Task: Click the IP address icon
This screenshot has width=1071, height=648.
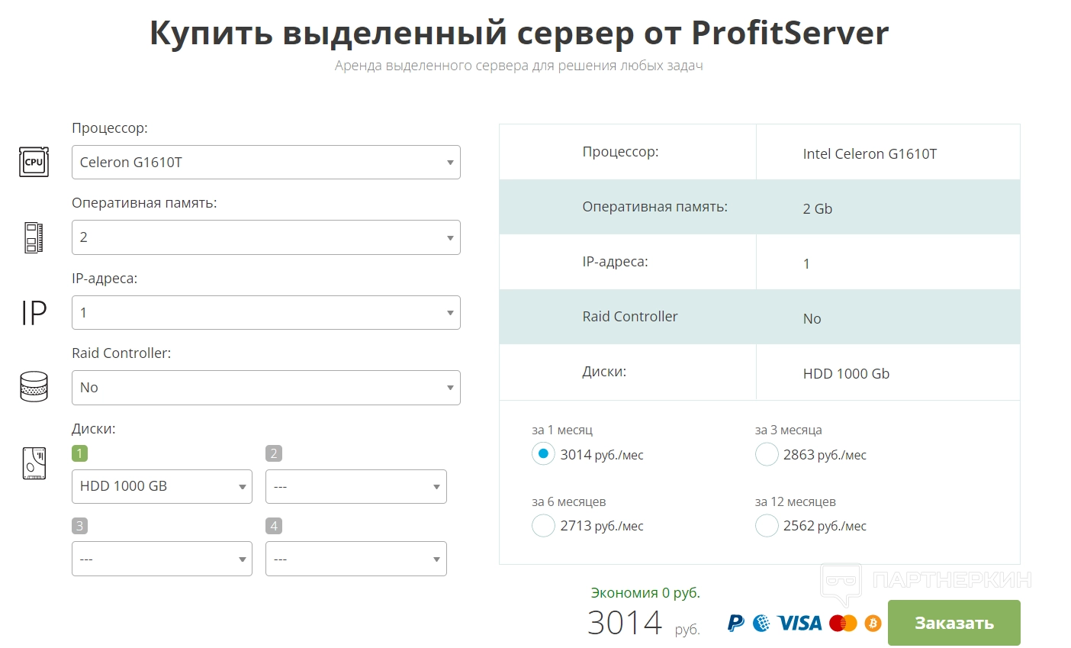Action: pos(34,313)
